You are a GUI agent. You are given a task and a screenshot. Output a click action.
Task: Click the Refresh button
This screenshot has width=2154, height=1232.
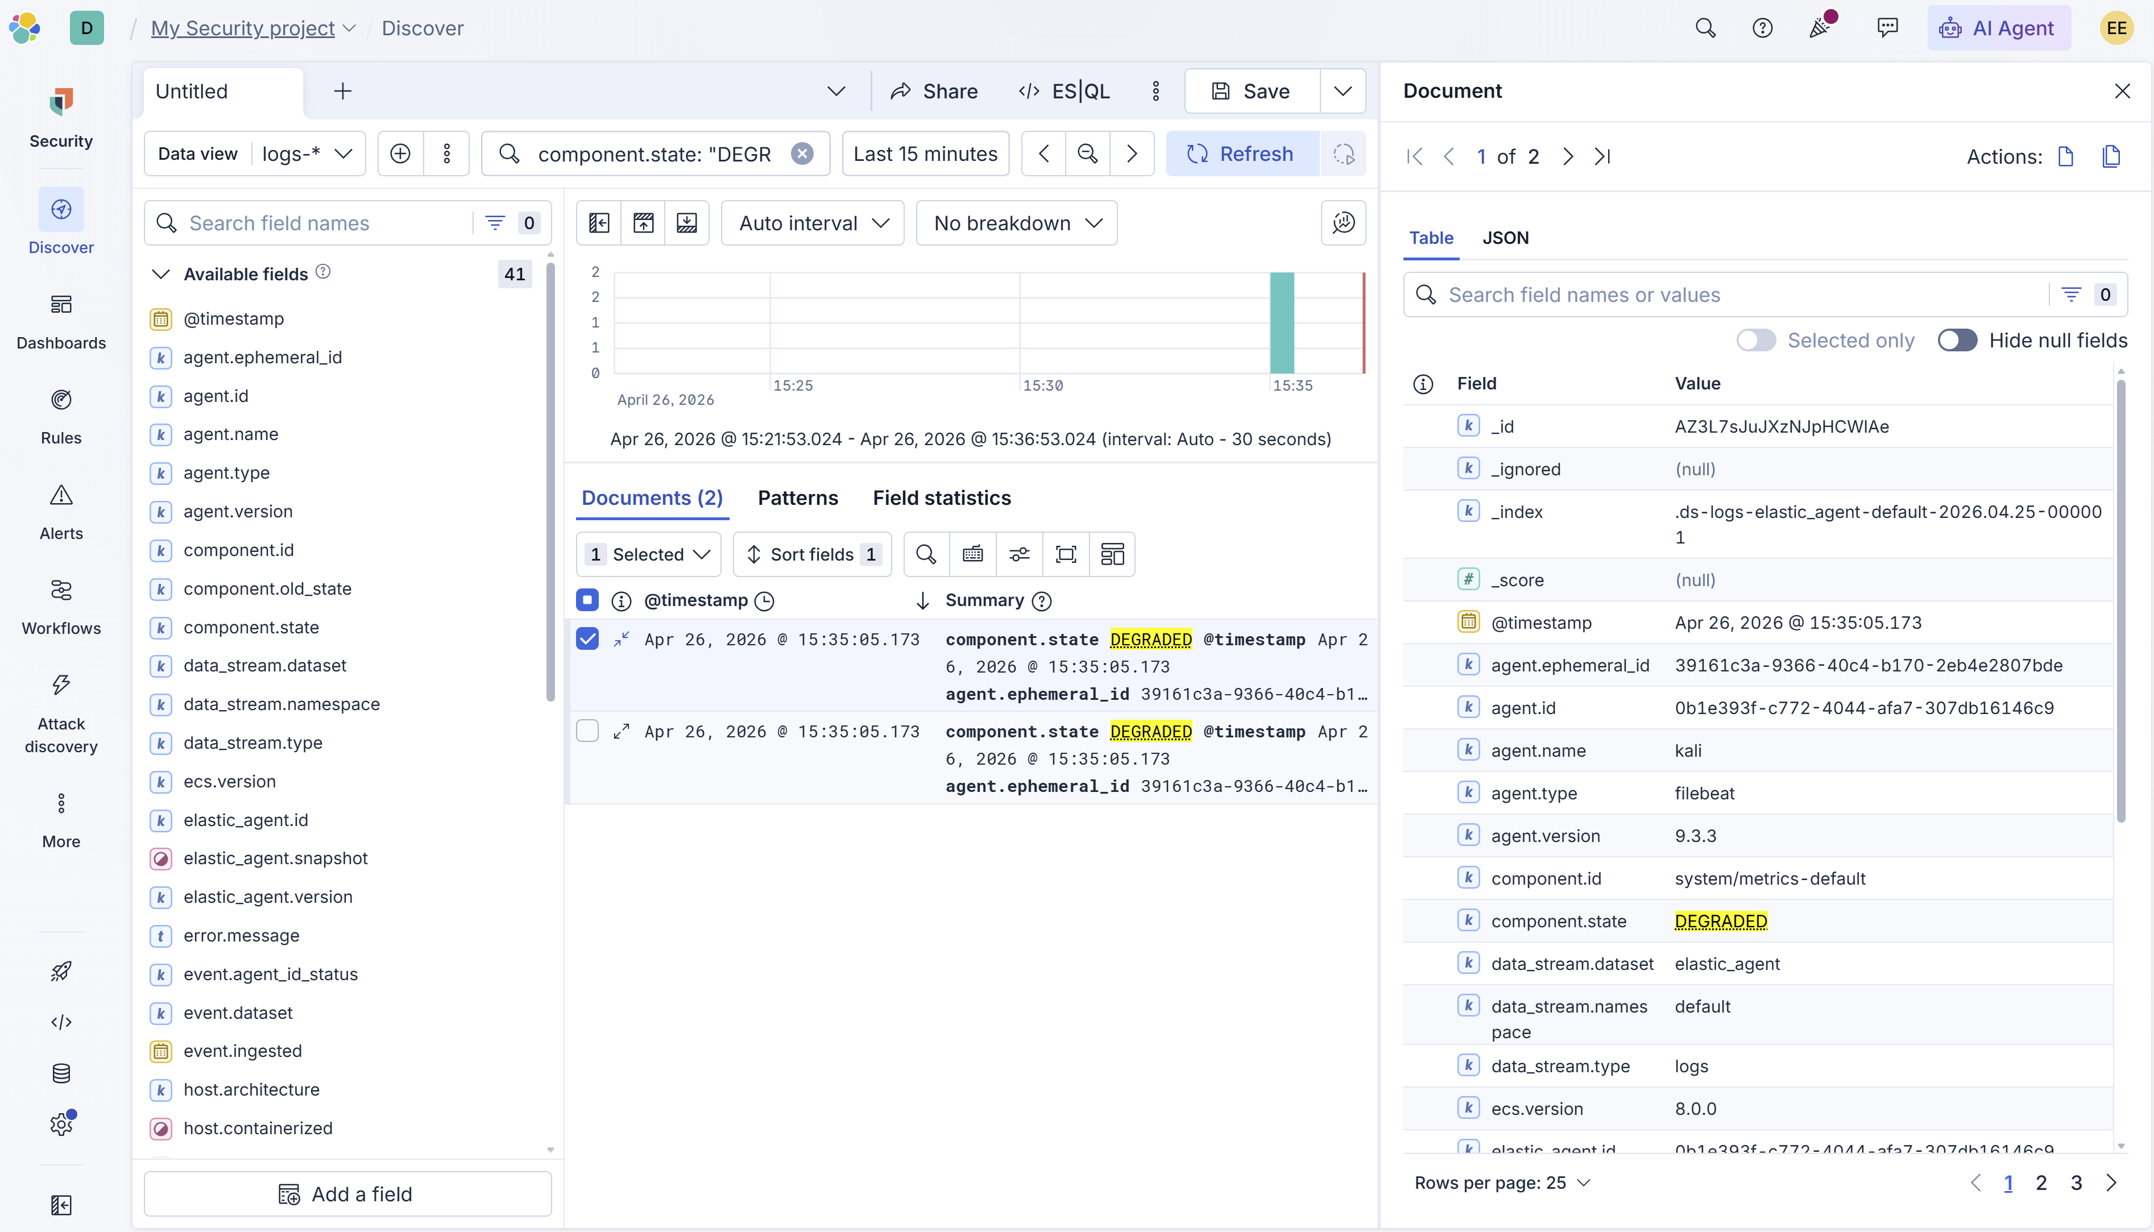pos(1241,154)
